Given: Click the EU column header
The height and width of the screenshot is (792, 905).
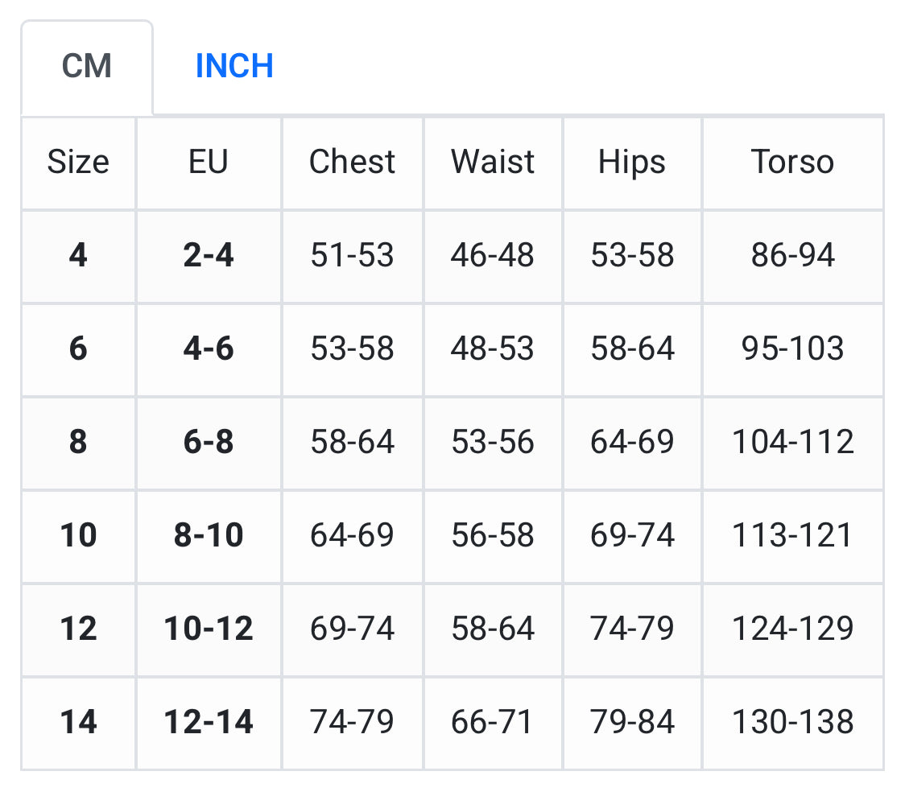Looking at the screenshot, I should [209, 162].
